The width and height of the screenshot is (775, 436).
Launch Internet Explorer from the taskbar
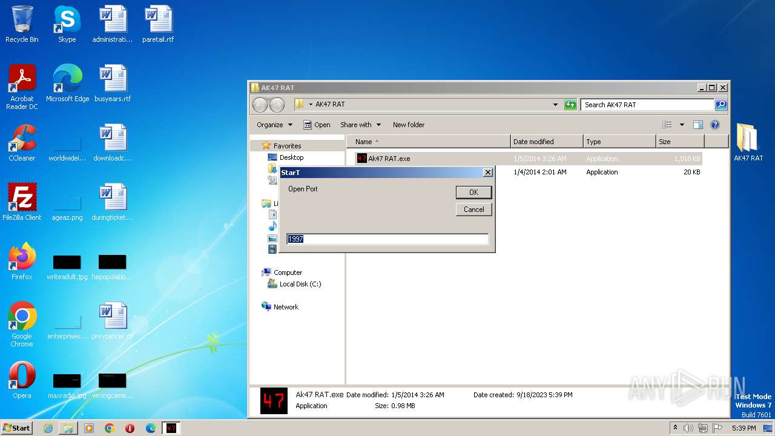pyautogui.click(x=48, y=428)
